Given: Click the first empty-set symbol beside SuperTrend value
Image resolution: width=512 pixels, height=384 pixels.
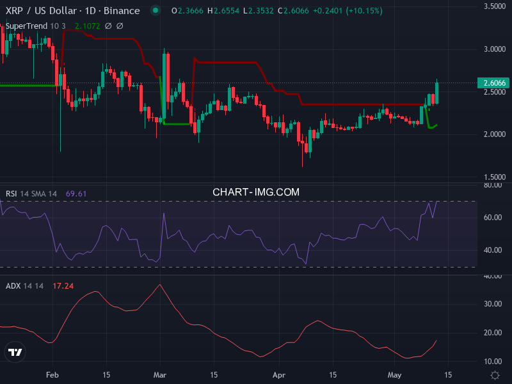Looking at the screenshot, I should 108,26.
